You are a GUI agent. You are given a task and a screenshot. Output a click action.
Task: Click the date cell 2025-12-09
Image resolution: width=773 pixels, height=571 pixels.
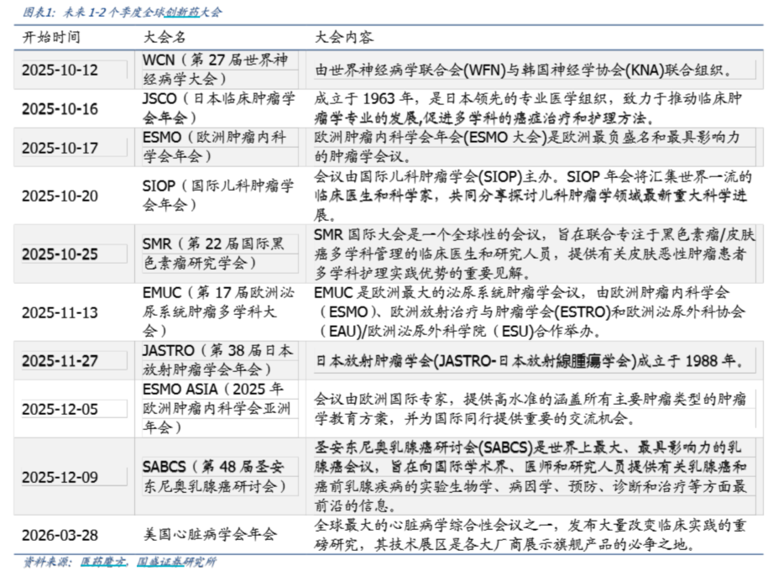point(60,477)
